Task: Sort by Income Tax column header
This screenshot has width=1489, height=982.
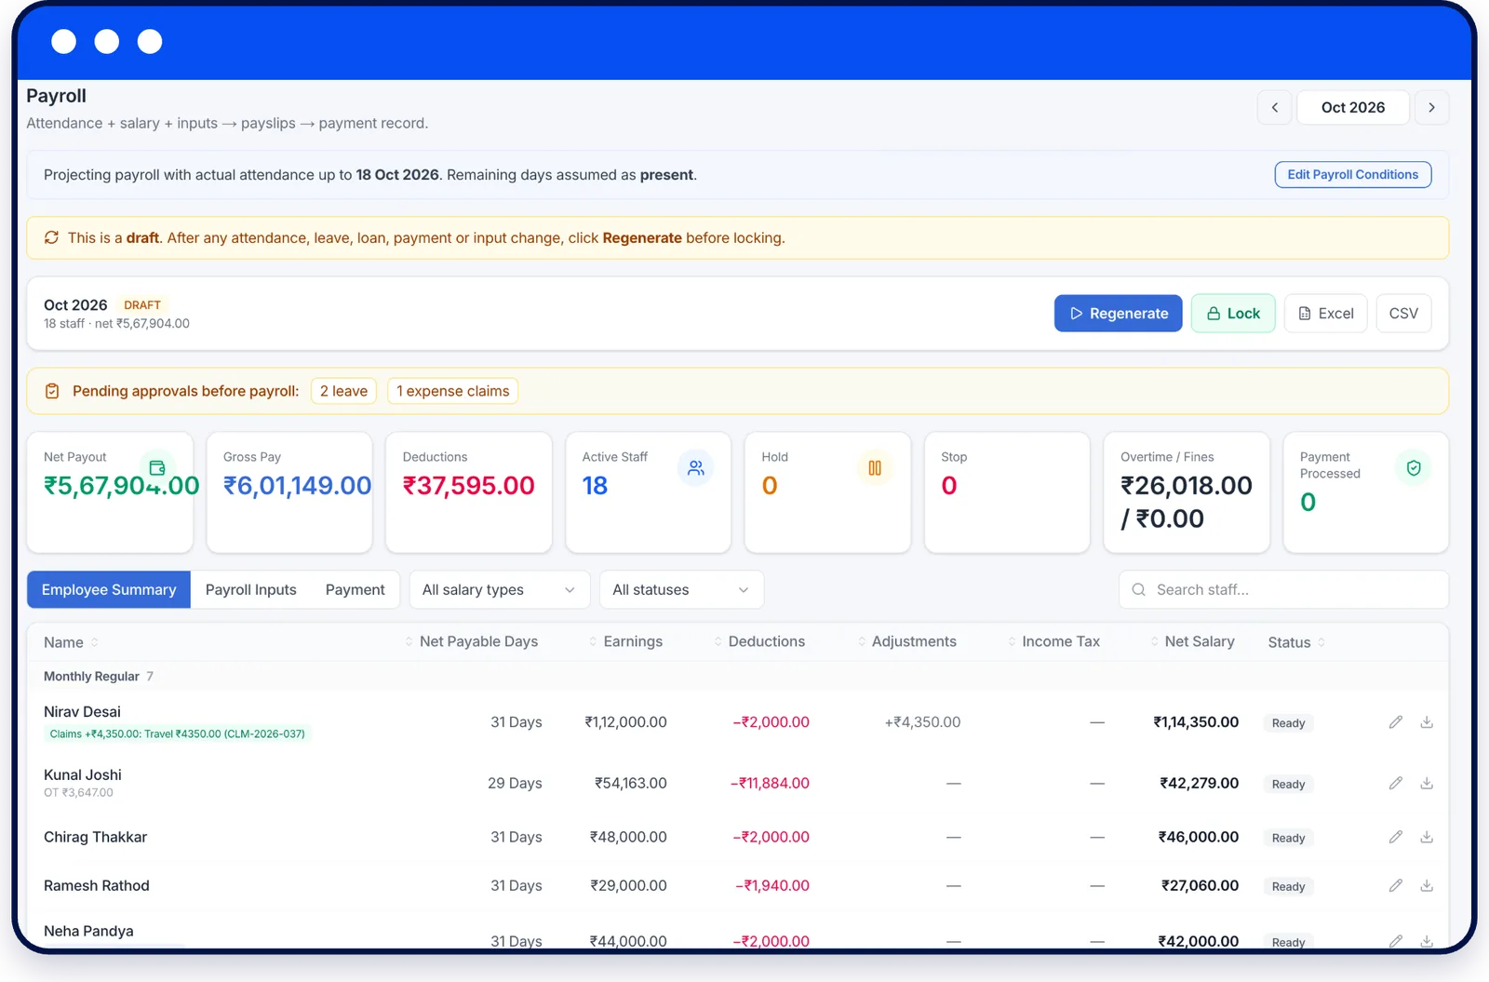Action: point(1054,641)
